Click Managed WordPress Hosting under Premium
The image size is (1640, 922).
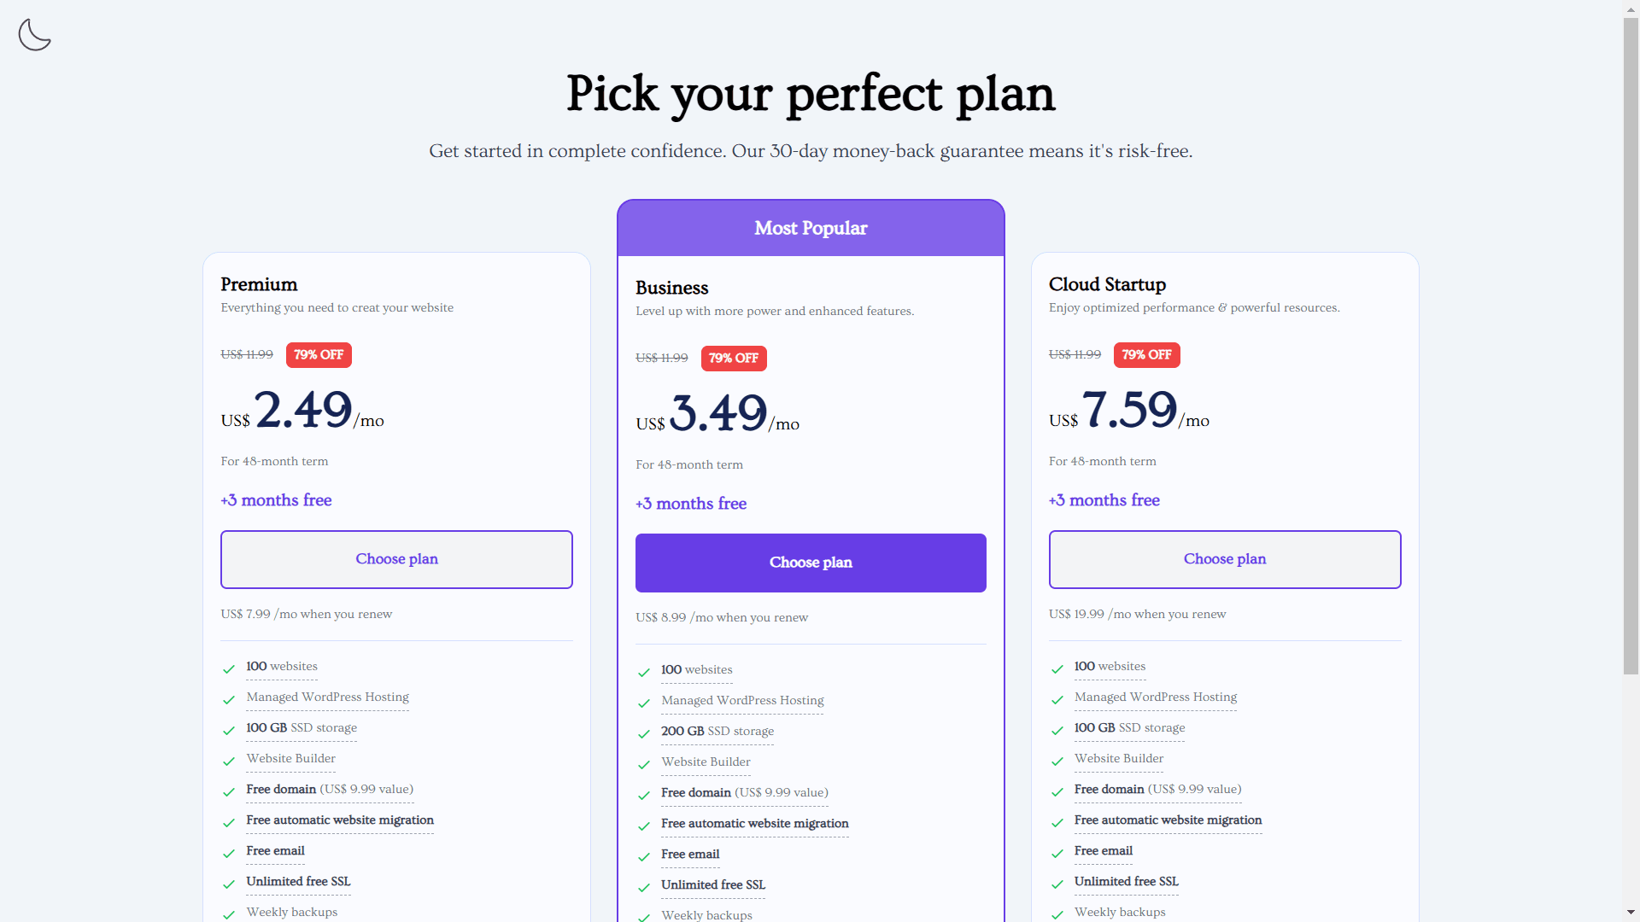pyautogui.click(x=327, y=697)
